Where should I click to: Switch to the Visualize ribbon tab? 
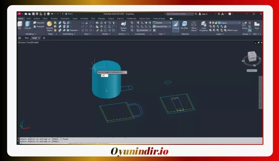(x=54, y=18)
